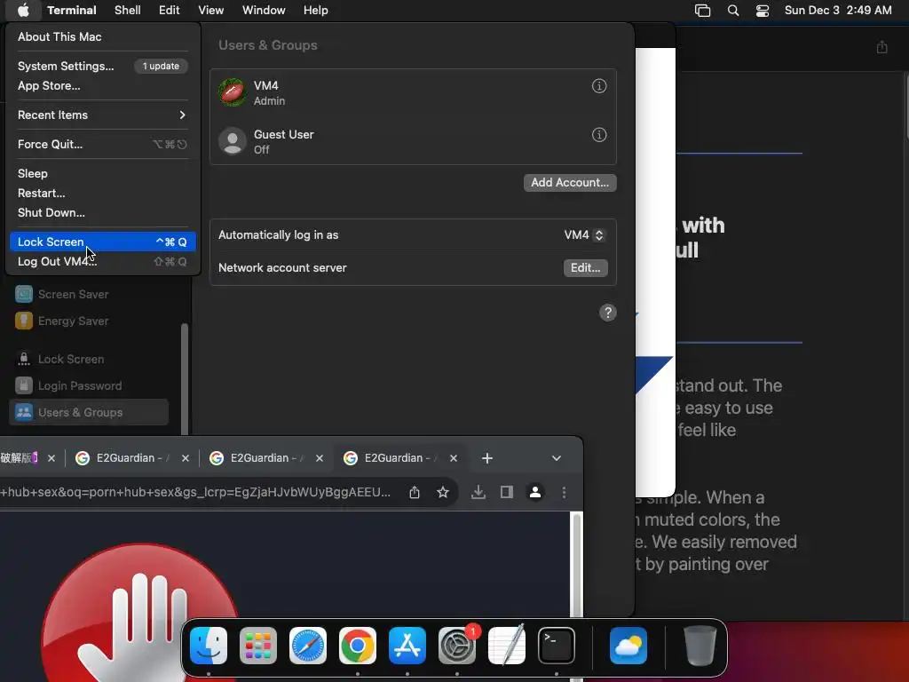Switch to the second E2Guardian tab

[265, 458]
